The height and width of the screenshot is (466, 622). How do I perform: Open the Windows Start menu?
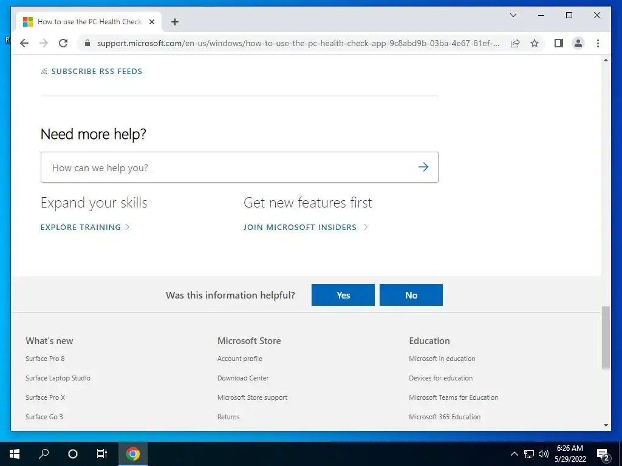pyautogui.click(x=15, y=454)
